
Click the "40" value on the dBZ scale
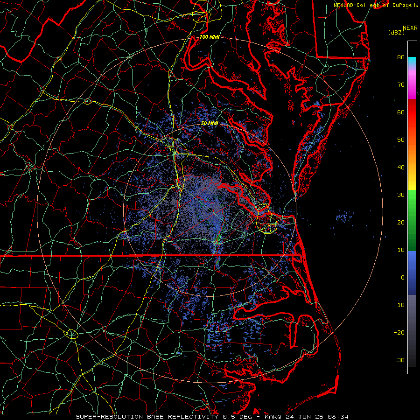401,168
